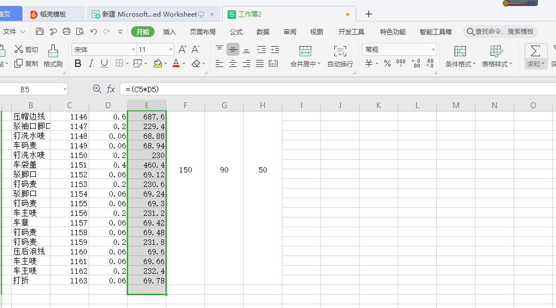Screen dimensions: 556x308
Task: Align text to top
Action: click(220, 49)
